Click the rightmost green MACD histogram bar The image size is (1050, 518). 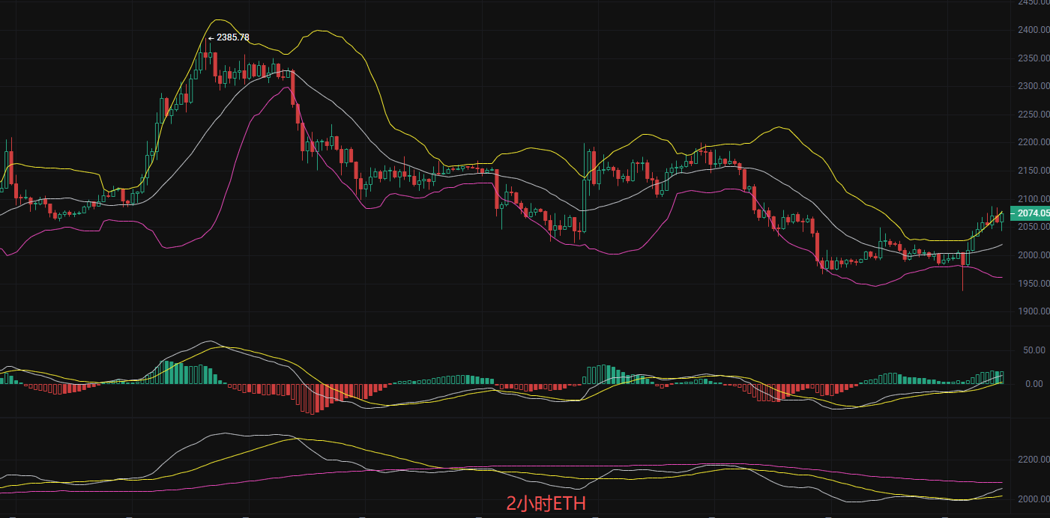[x=1002, y=377]
